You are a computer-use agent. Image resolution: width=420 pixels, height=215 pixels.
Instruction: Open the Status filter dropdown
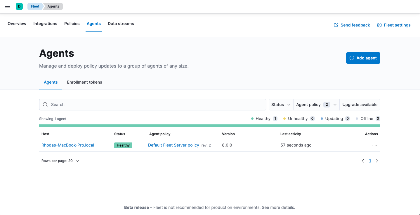coord(281,104)
